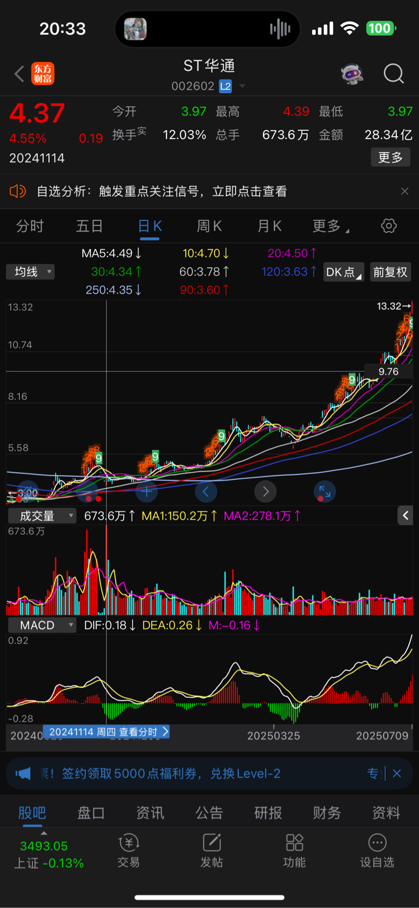Open the L2 level badge
The image size is (419, 908).
point(225,86)
